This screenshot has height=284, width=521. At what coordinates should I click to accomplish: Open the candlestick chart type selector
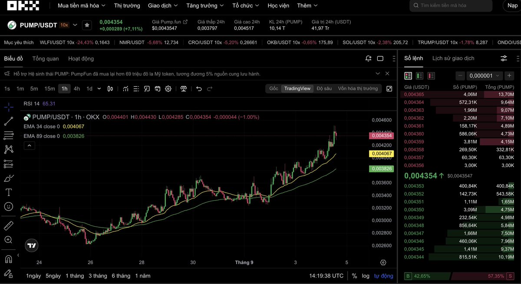(x=110, y=88)
